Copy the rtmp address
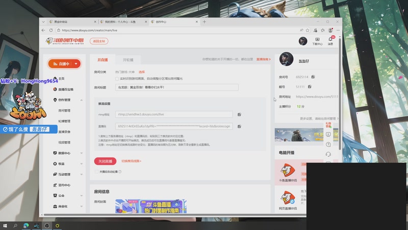408x230 pixels. pyautogui.click(x=239, y=114)
